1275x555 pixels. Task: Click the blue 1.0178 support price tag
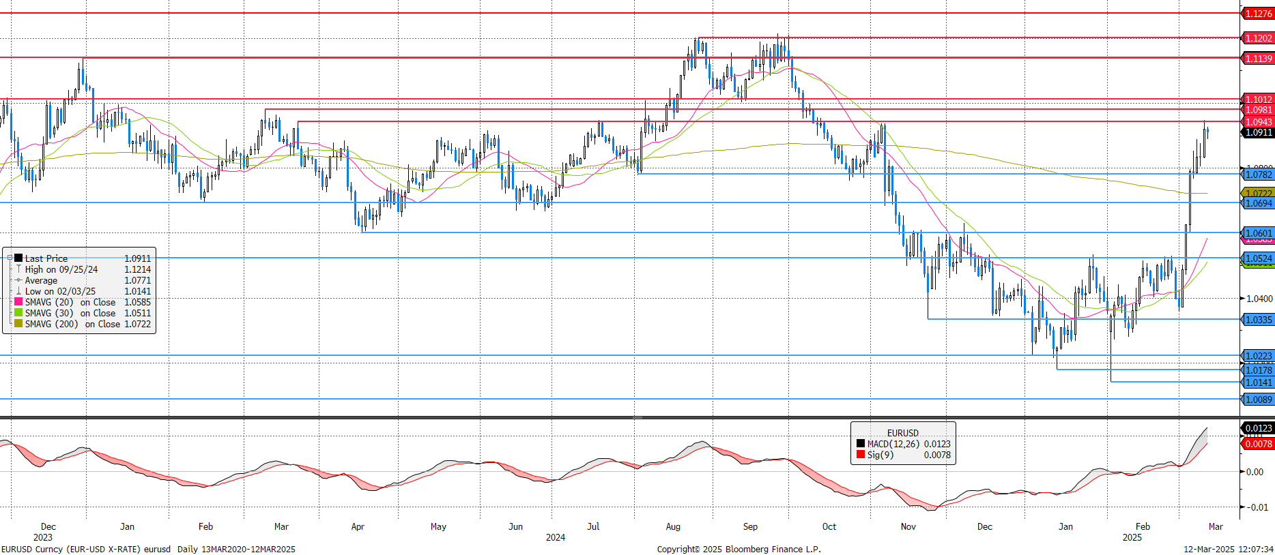(1257, 370)
